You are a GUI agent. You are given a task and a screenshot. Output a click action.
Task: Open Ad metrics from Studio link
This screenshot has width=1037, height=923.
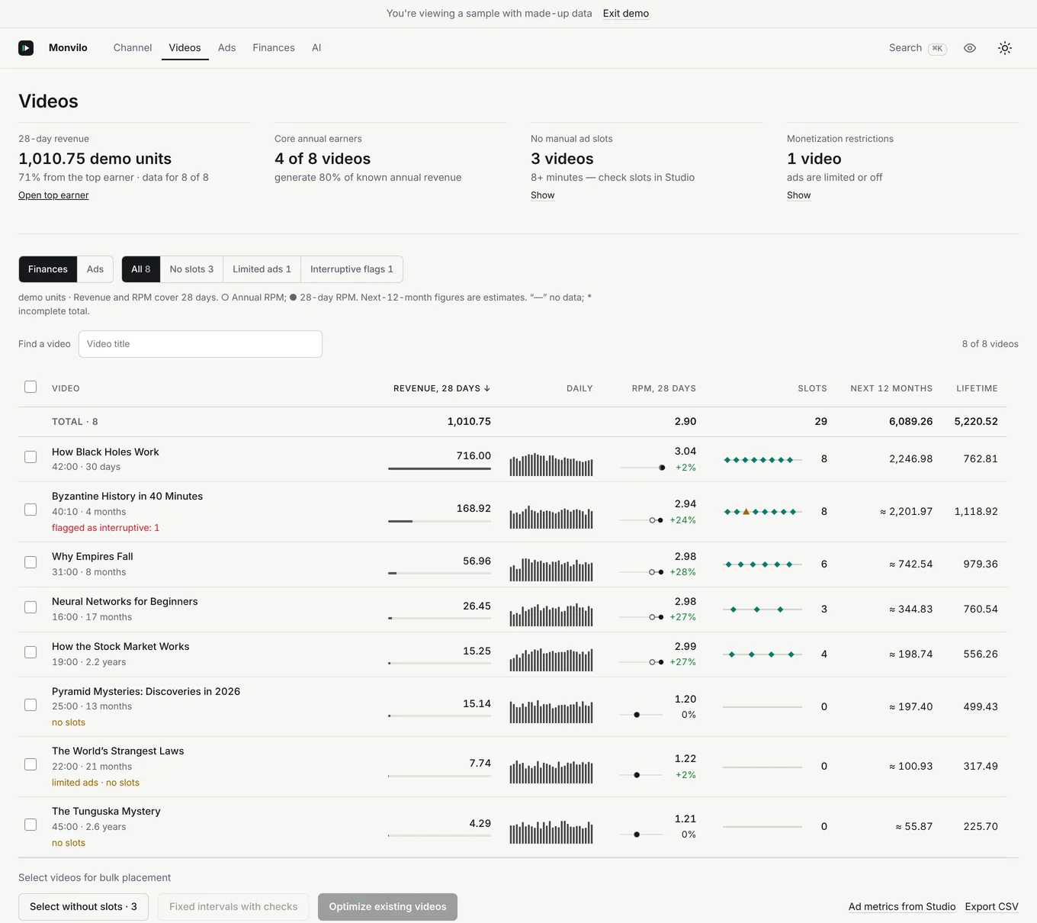click(902, 907)
